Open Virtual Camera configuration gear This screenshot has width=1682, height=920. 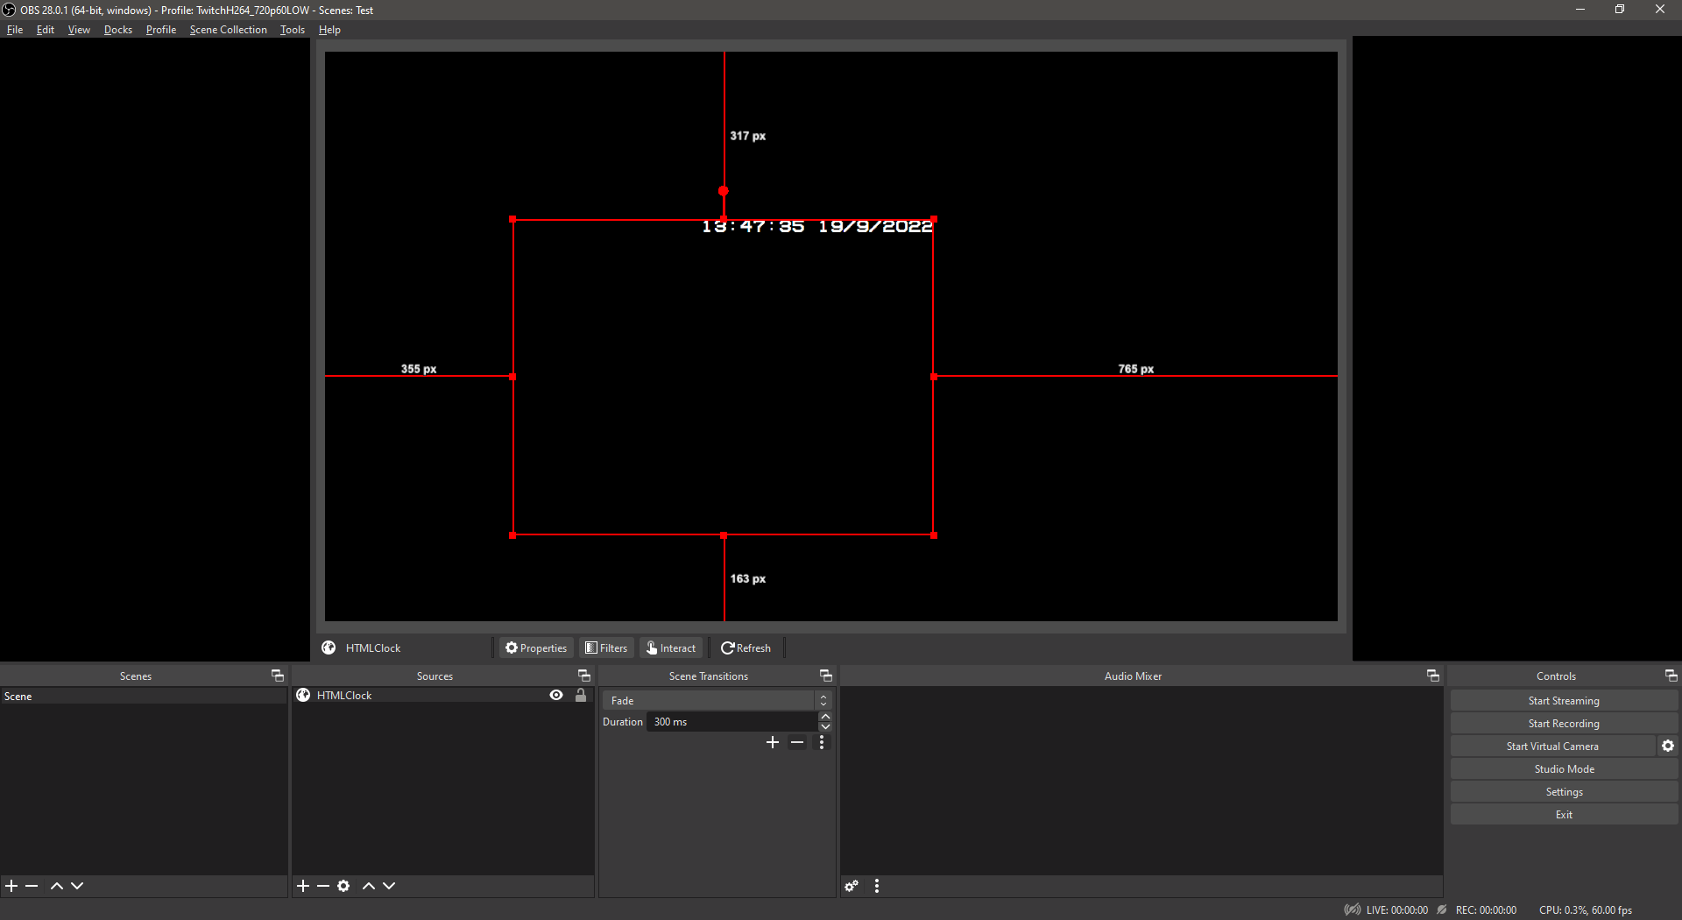coord(1667,746)
